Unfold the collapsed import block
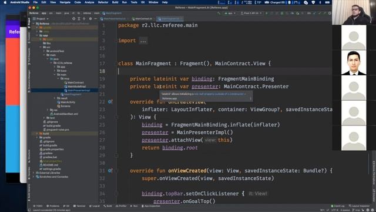The width and height of the screenshot is (376, 212). (143, 41)
